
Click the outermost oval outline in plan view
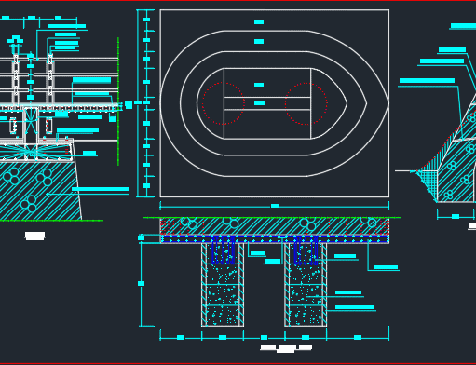tap(275, 103)
